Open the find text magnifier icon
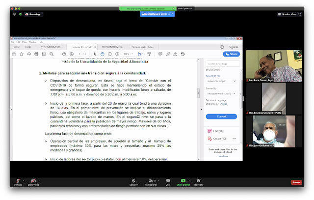 (52, 54)
